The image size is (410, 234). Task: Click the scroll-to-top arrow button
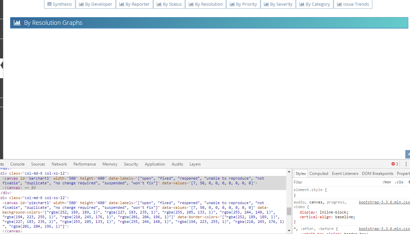(x=408, y=154)
